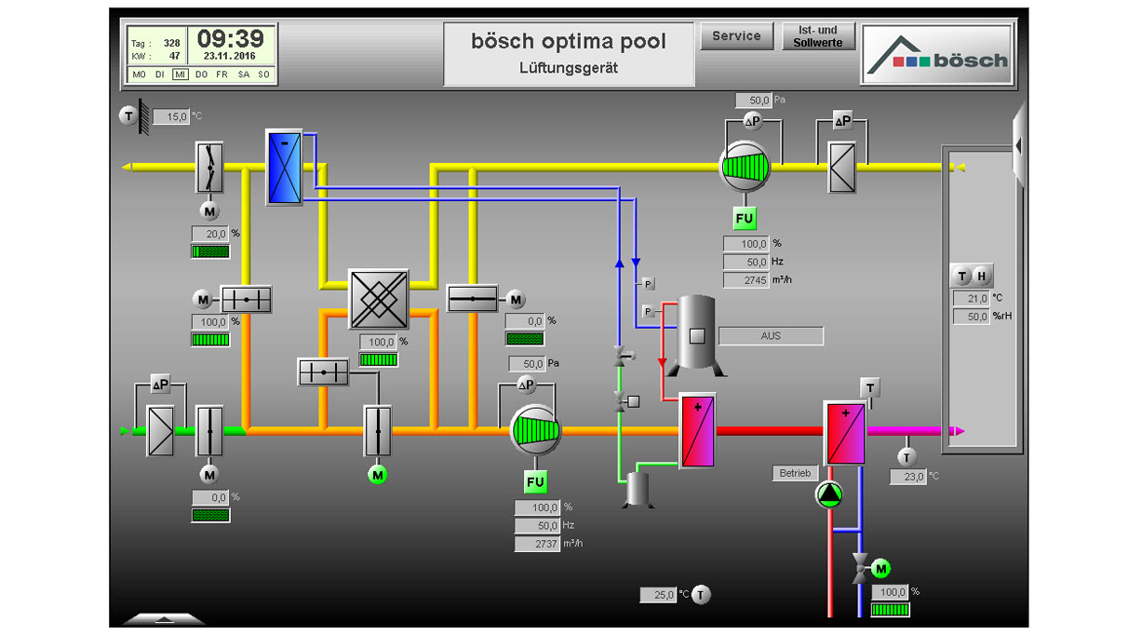This screenshot has height=635, width=1128.
Task: Select the exhaust air damper at top left
Action: 209,168
